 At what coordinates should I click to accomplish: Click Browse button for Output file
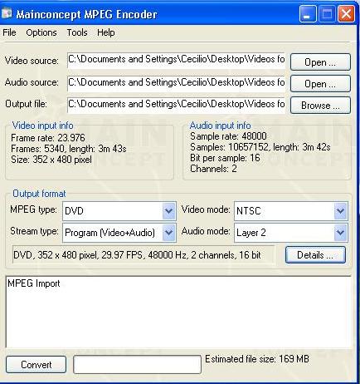[x=320, y=106]
